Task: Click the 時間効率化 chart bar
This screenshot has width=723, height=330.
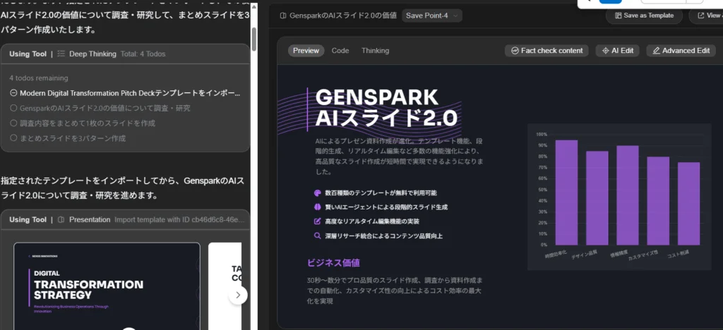Action: point(566,192)
